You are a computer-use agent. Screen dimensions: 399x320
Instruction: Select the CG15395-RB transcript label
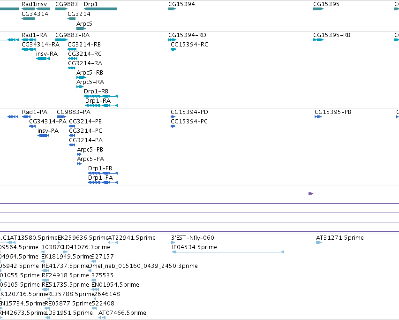click(331, 35)
